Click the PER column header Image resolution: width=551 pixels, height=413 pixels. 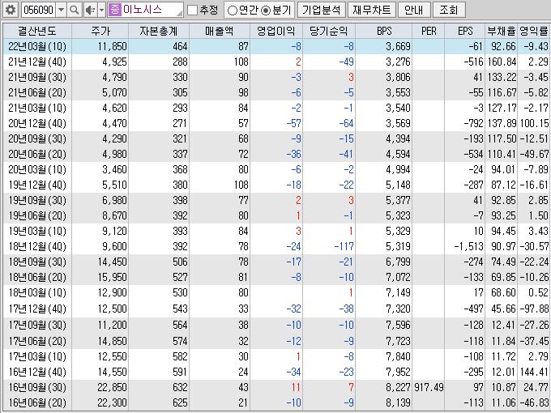pos(429,31)
